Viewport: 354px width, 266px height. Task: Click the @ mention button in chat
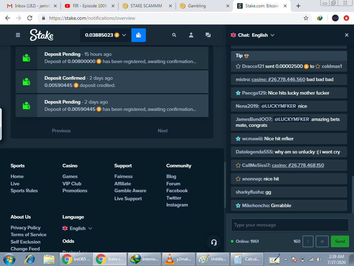click(x=322, y=241)
